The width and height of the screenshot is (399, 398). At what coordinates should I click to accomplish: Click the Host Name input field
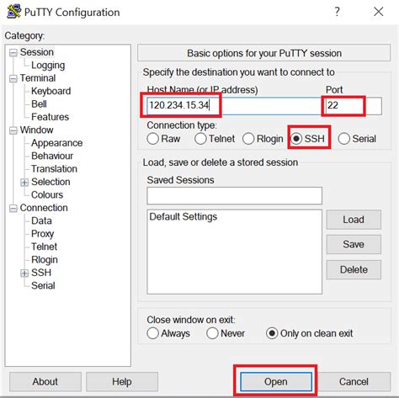click(x=233, y=106)
